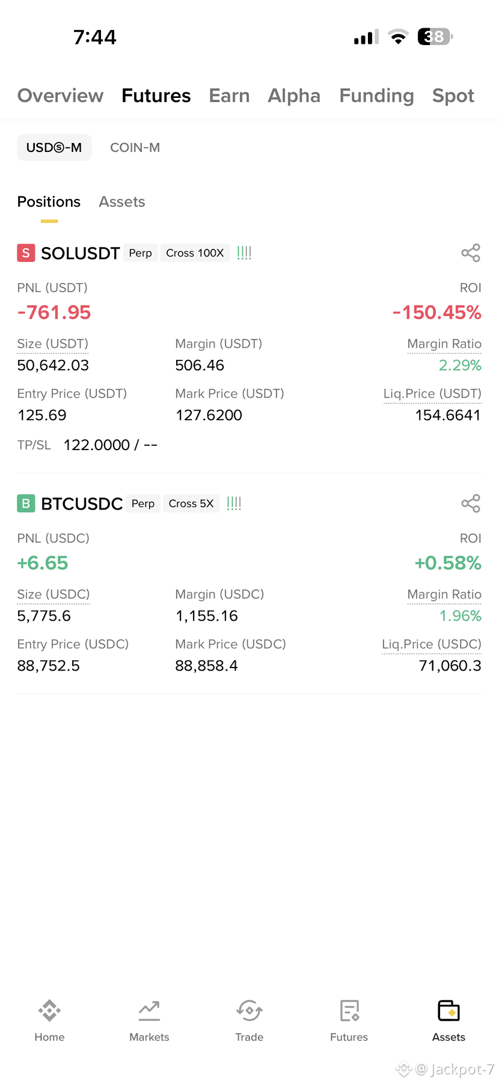This screenshot has height=1084, width=499.
Task: Open Home in bottom navigation
Action: (x=49, y=1020)
